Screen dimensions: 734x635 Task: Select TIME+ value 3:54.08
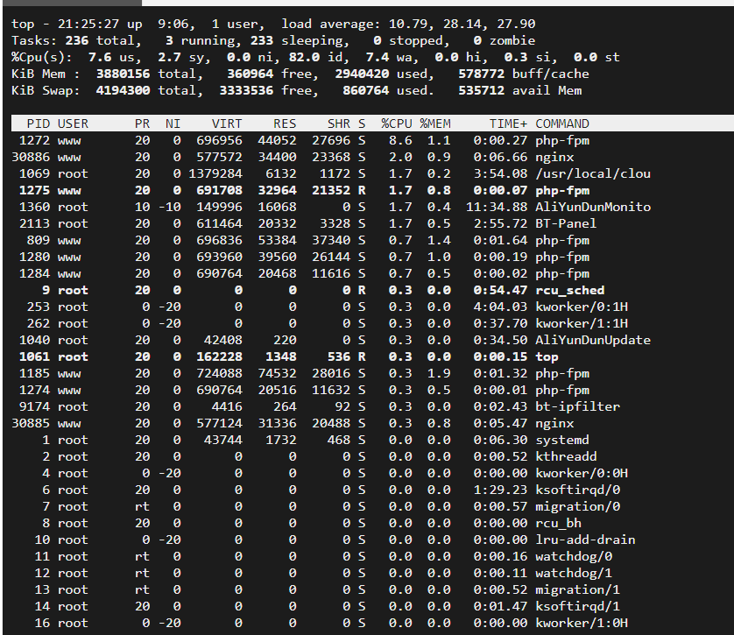coord(500,173)
